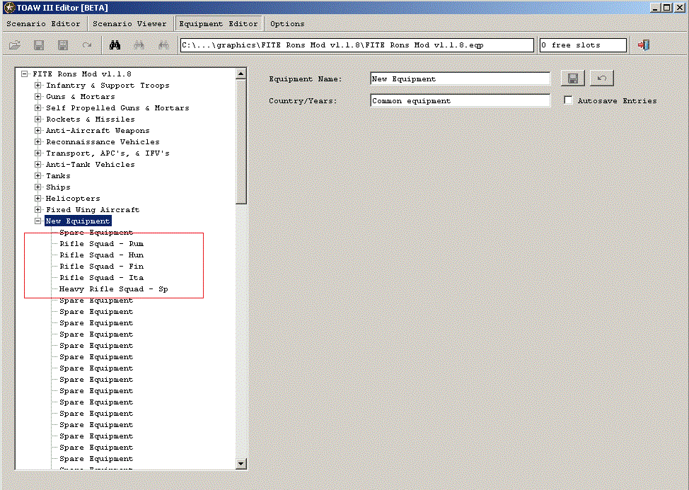Select Rifle Squad - Ita entry

[101, 277]
